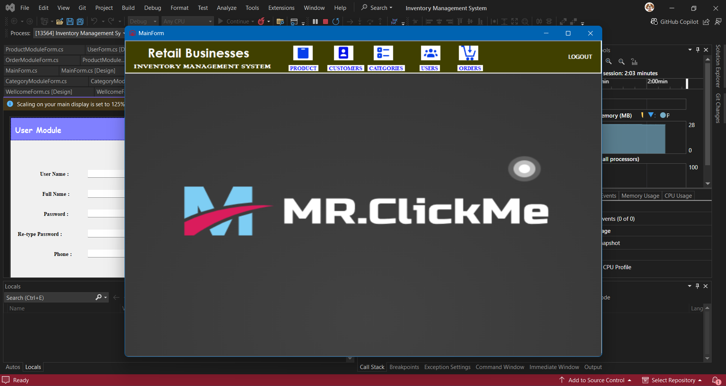726x386 pixels.
Task: Open the Immediate Window tab
Action: pyautogui.click(x=554, y=367)
